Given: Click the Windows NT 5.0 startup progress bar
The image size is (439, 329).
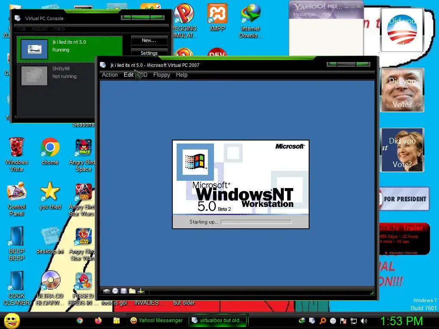Looking at the screenshot, I should point(256,222).
